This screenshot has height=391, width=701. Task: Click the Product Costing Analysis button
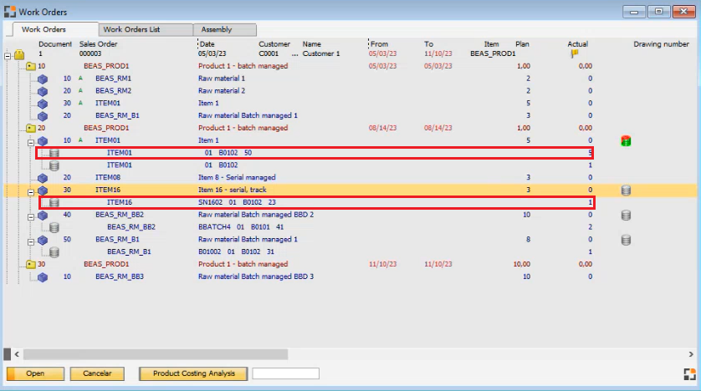(x=193, y=373)
